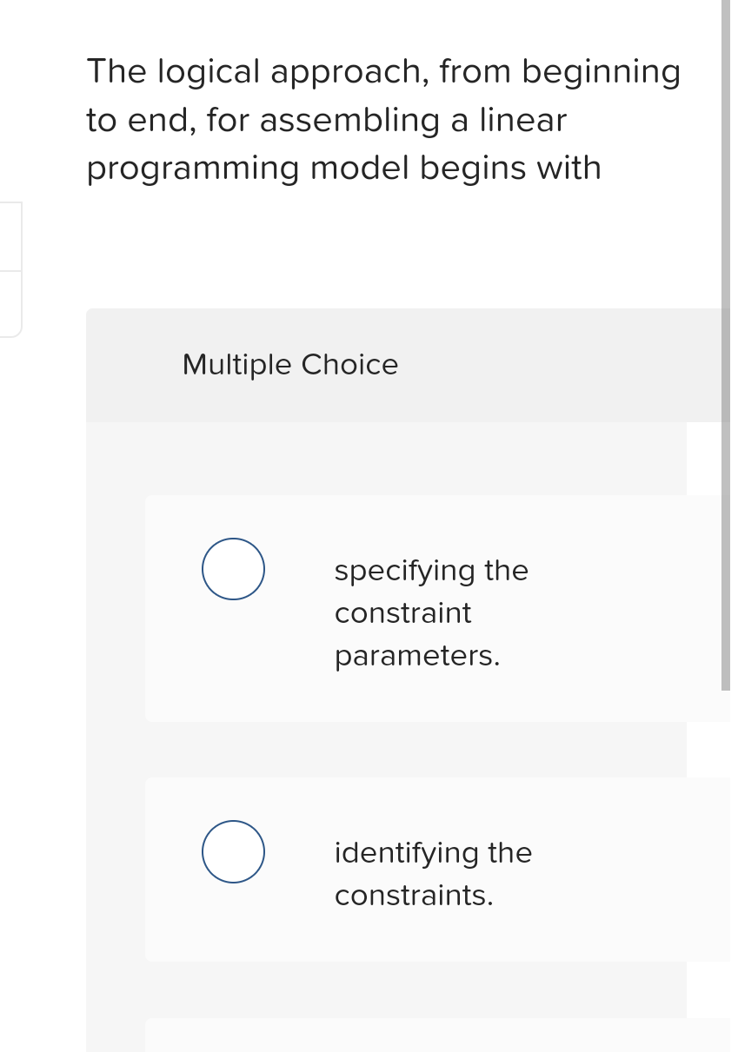
Task: Click the "Multiple Choice" header label
Action: click(290, 364)
